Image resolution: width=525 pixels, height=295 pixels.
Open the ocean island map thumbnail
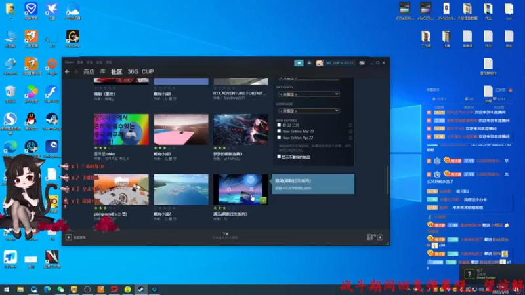pos(181,189)
